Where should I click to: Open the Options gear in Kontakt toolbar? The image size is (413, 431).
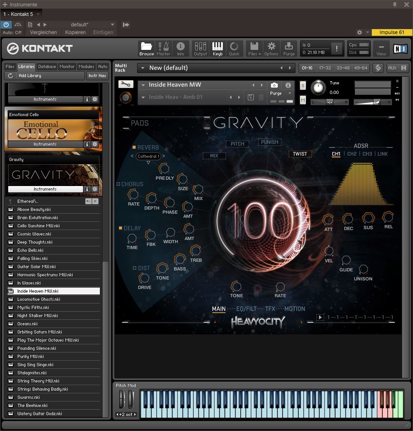tap(271, 49)
